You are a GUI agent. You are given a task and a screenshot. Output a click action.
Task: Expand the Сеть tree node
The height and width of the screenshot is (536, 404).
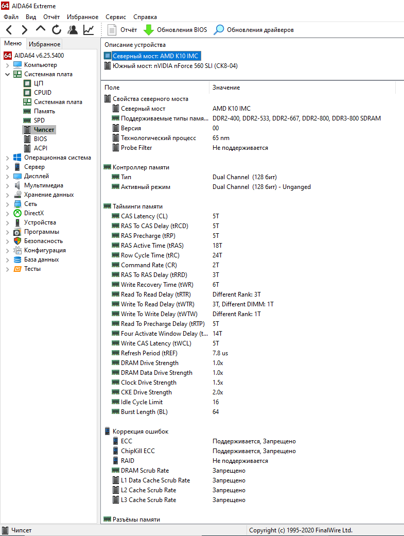click(8, 204)
